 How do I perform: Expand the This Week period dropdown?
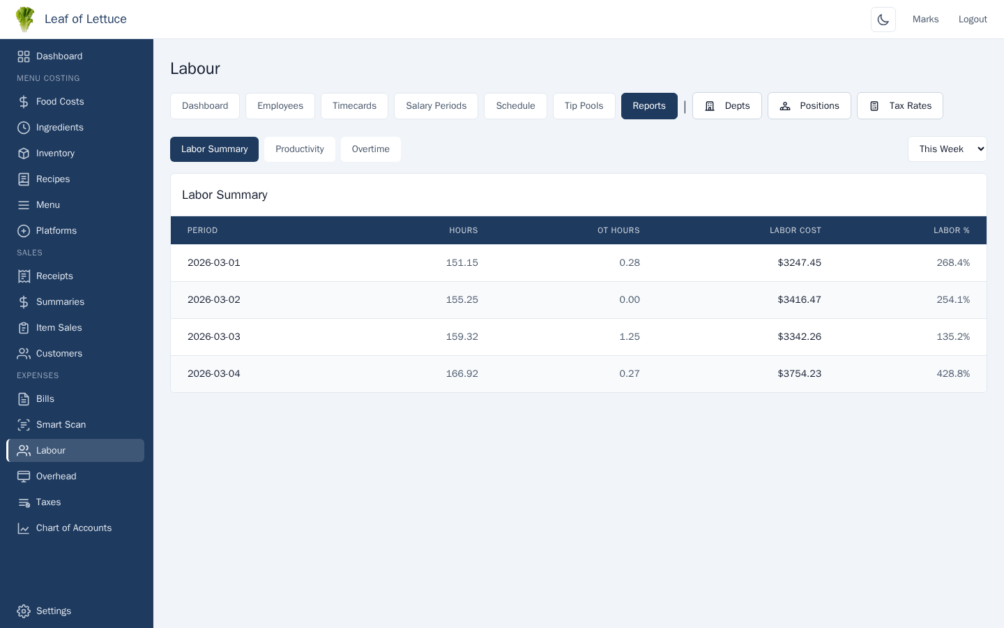tap(947, 149)
